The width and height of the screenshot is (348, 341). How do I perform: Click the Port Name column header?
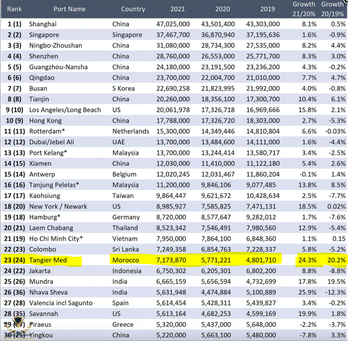[69, 9]
